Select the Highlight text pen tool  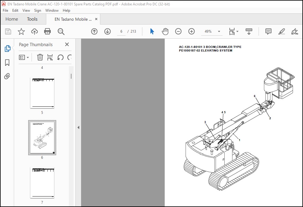(282, 31)
